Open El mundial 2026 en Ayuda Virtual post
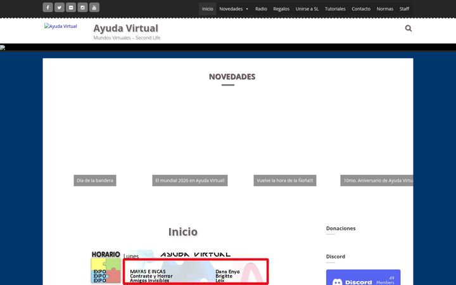 pos(190,180)
